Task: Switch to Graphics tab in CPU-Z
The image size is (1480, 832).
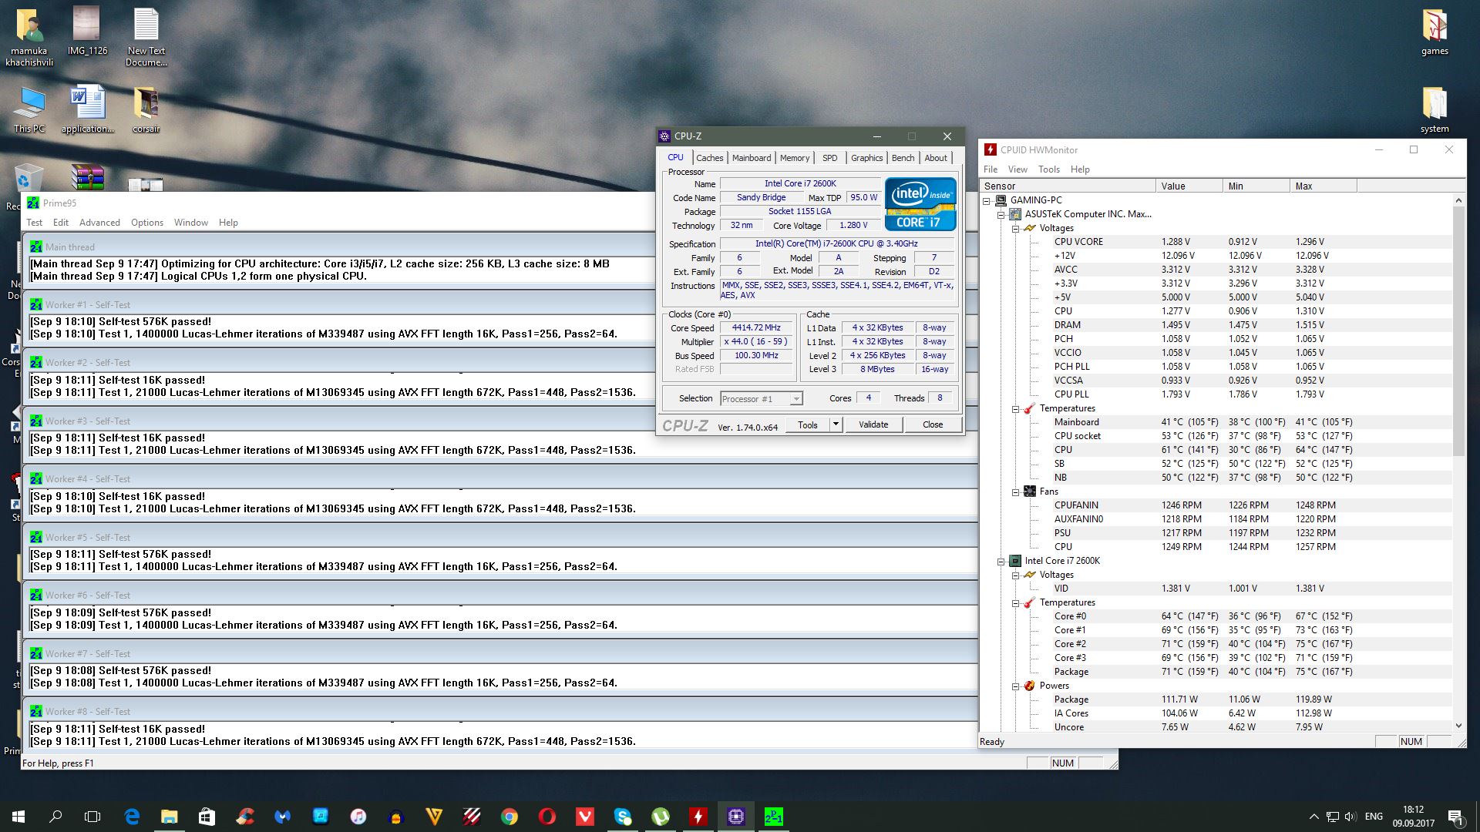Action: pyautogui.click(x=866, y=158)
